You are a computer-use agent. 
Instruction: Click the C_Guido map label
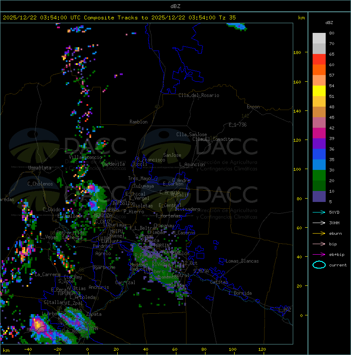(x=51, y=210)
